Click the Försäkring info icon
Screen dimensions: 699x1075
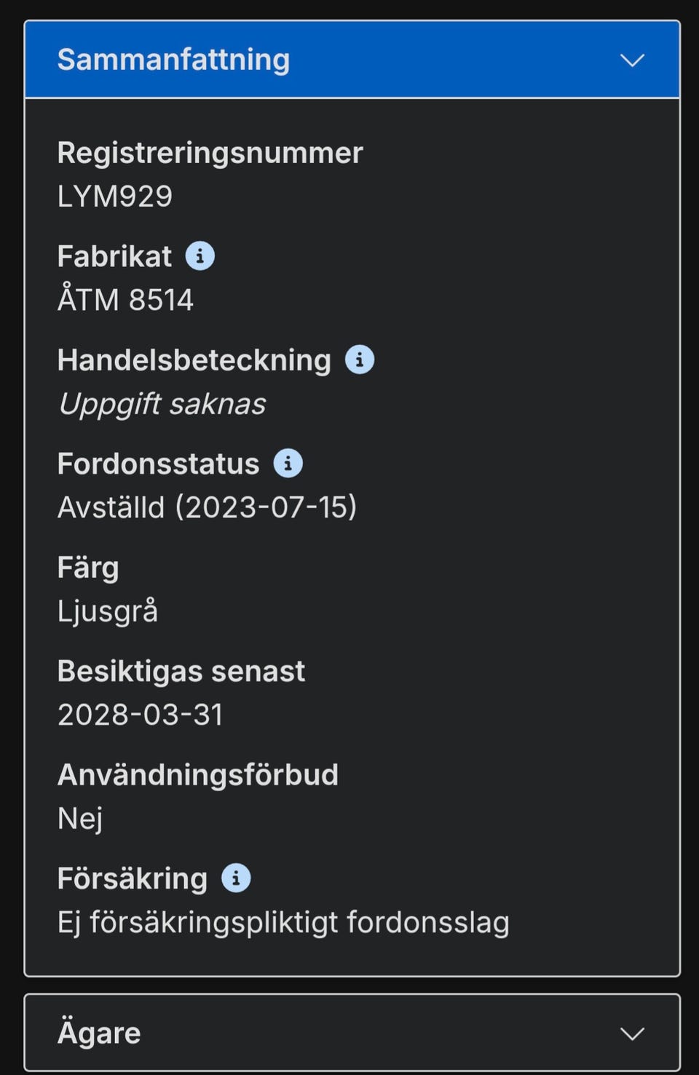point(236,878)
